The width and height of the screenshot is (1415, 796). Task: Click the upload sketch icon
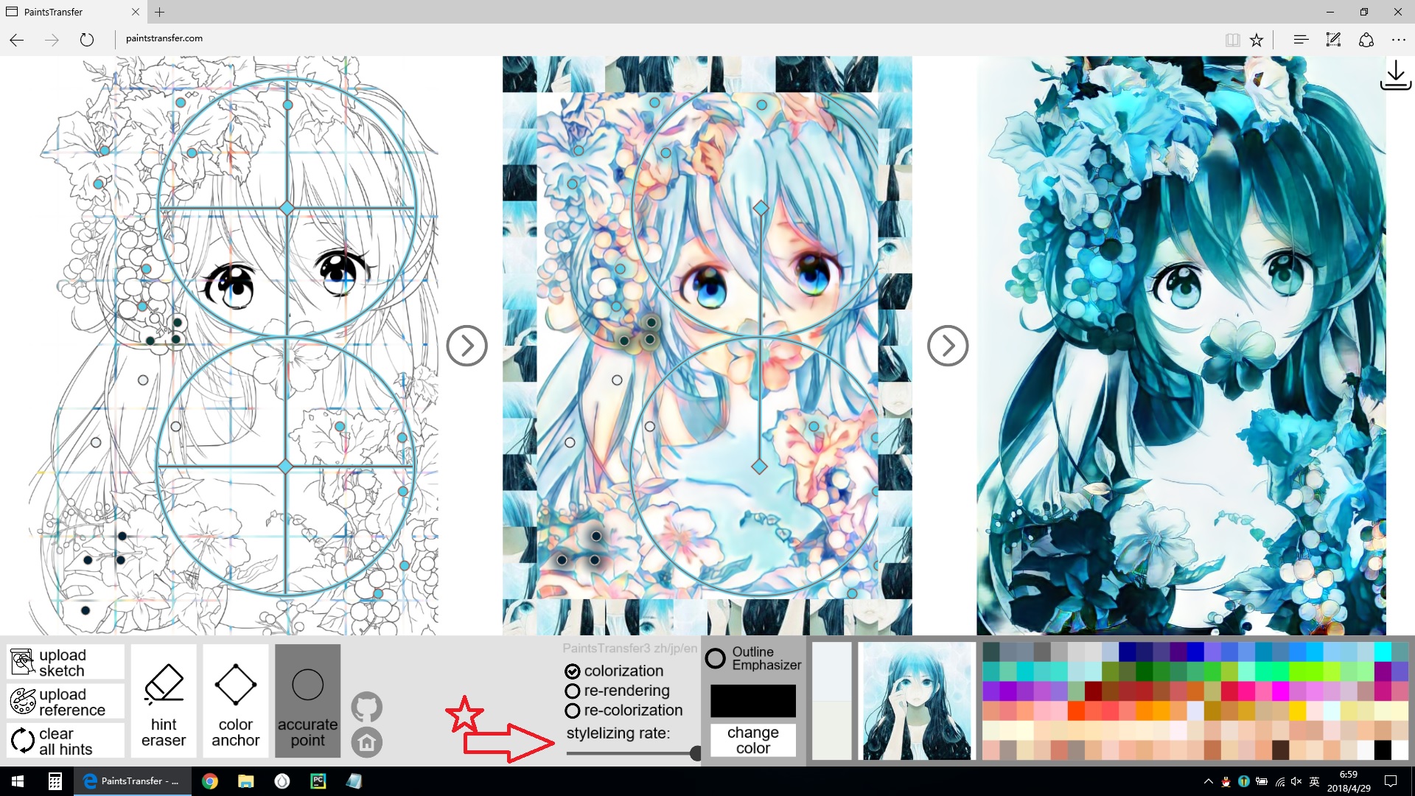[x=22, y=662]
